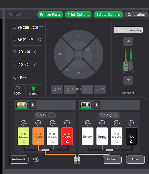Open the Printer Parts tab
Screen dimensions: 149x174
(x=50, y=15)
